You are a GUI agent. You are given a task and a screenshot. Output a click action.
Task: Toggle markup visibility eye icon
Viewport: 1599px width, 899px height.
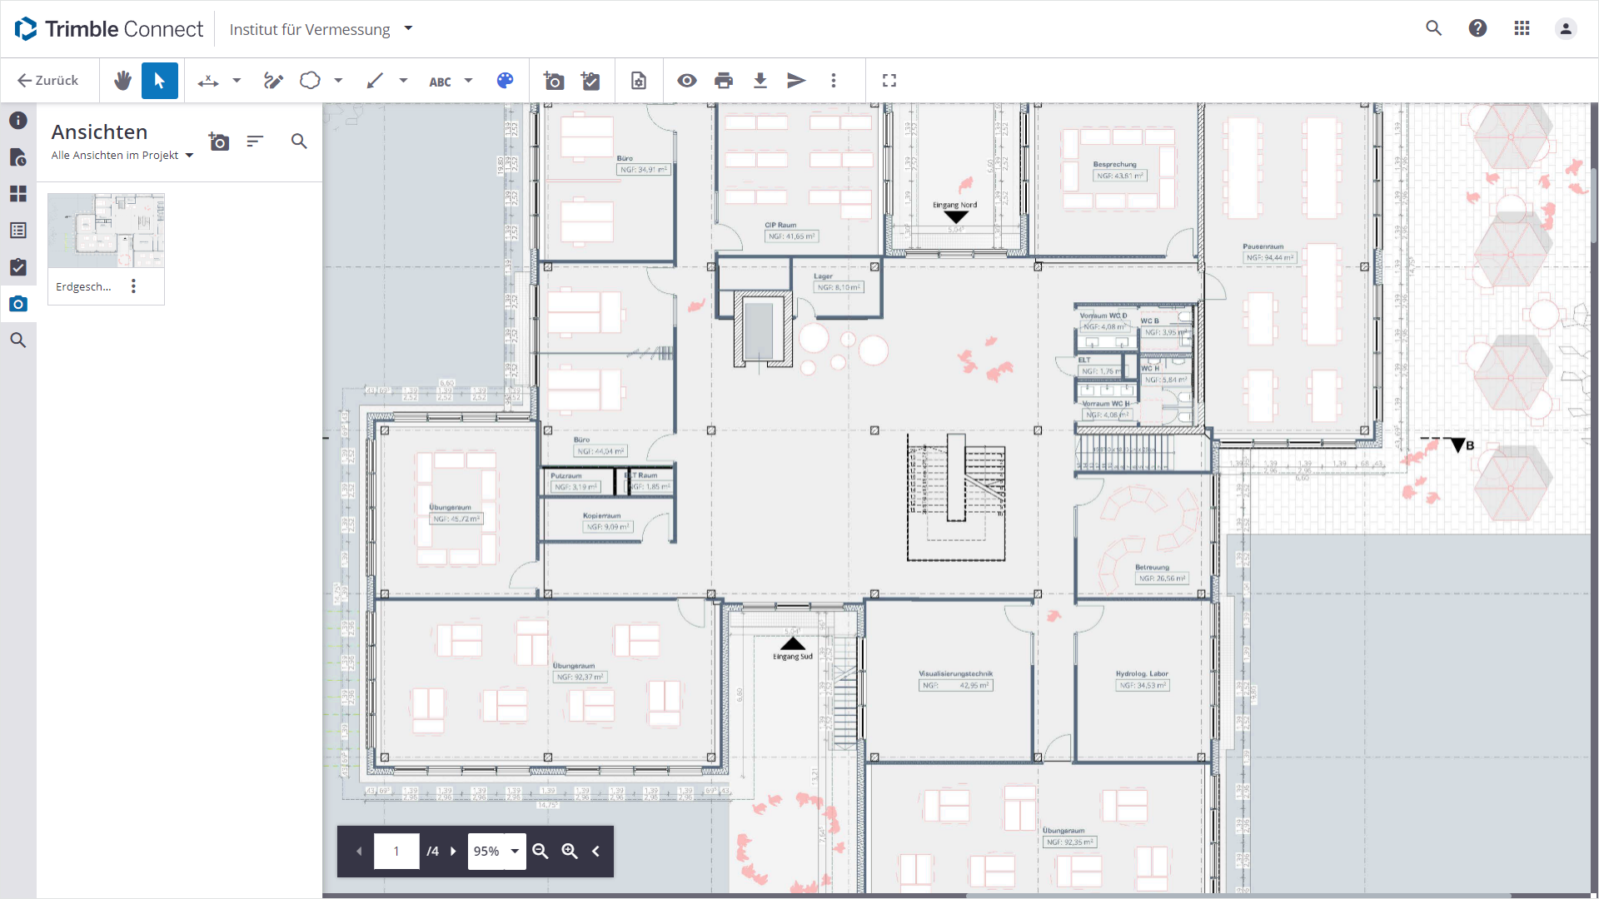687,81
